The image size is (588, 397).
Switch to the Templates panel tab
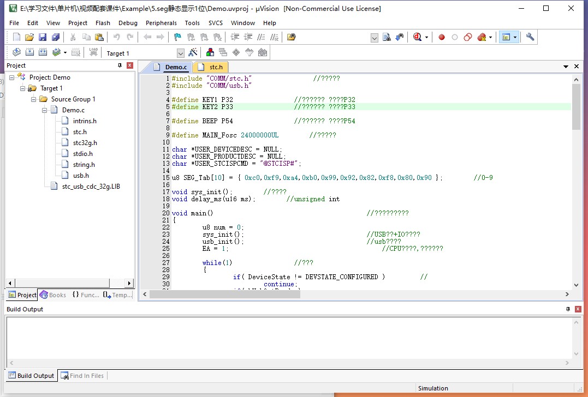[x=117, y=295]
